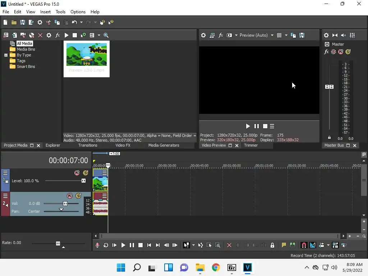Screen dimensions: 368x276
Task: Start media preview in Project Media toolbar
Action: [66, 35]
